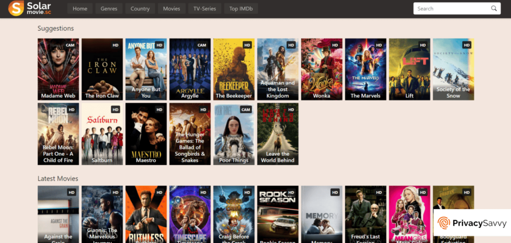The width and height of the screenshot is (511, 243).
Task: Click the 'Latest Movies' section heading
Action: [x=58, y=179]
